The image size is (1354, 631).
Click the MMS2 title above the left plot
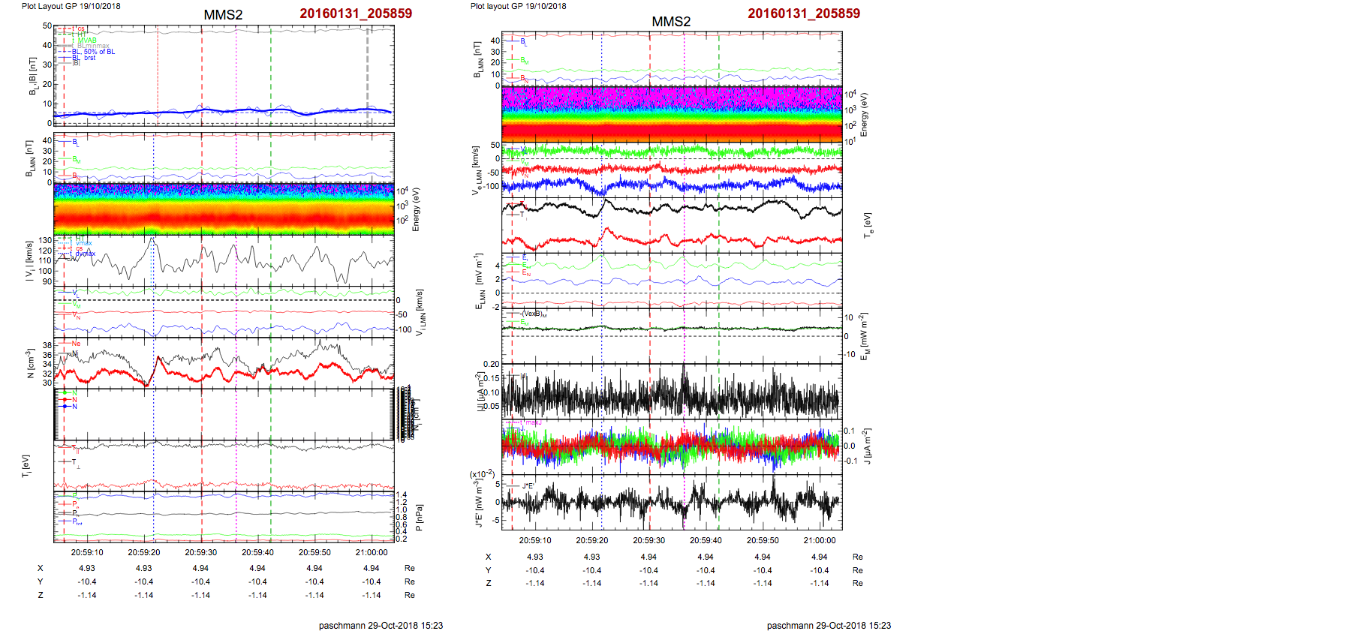click(223, 15)
